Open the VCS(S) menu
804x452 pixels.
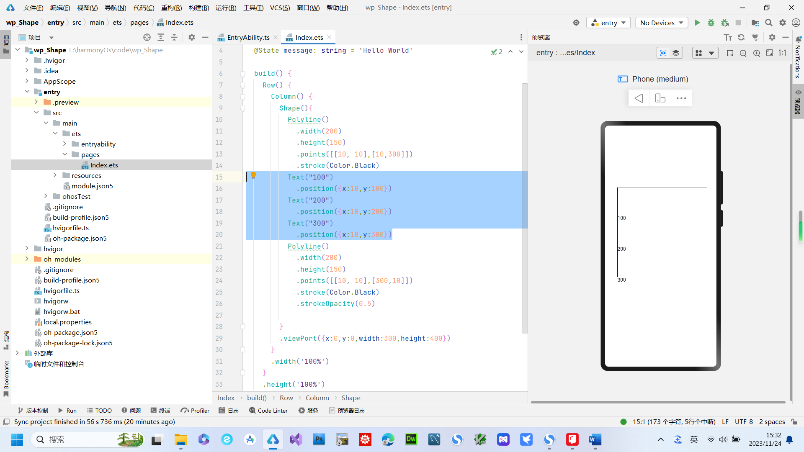pyautogui.click(x=280, y=8)
